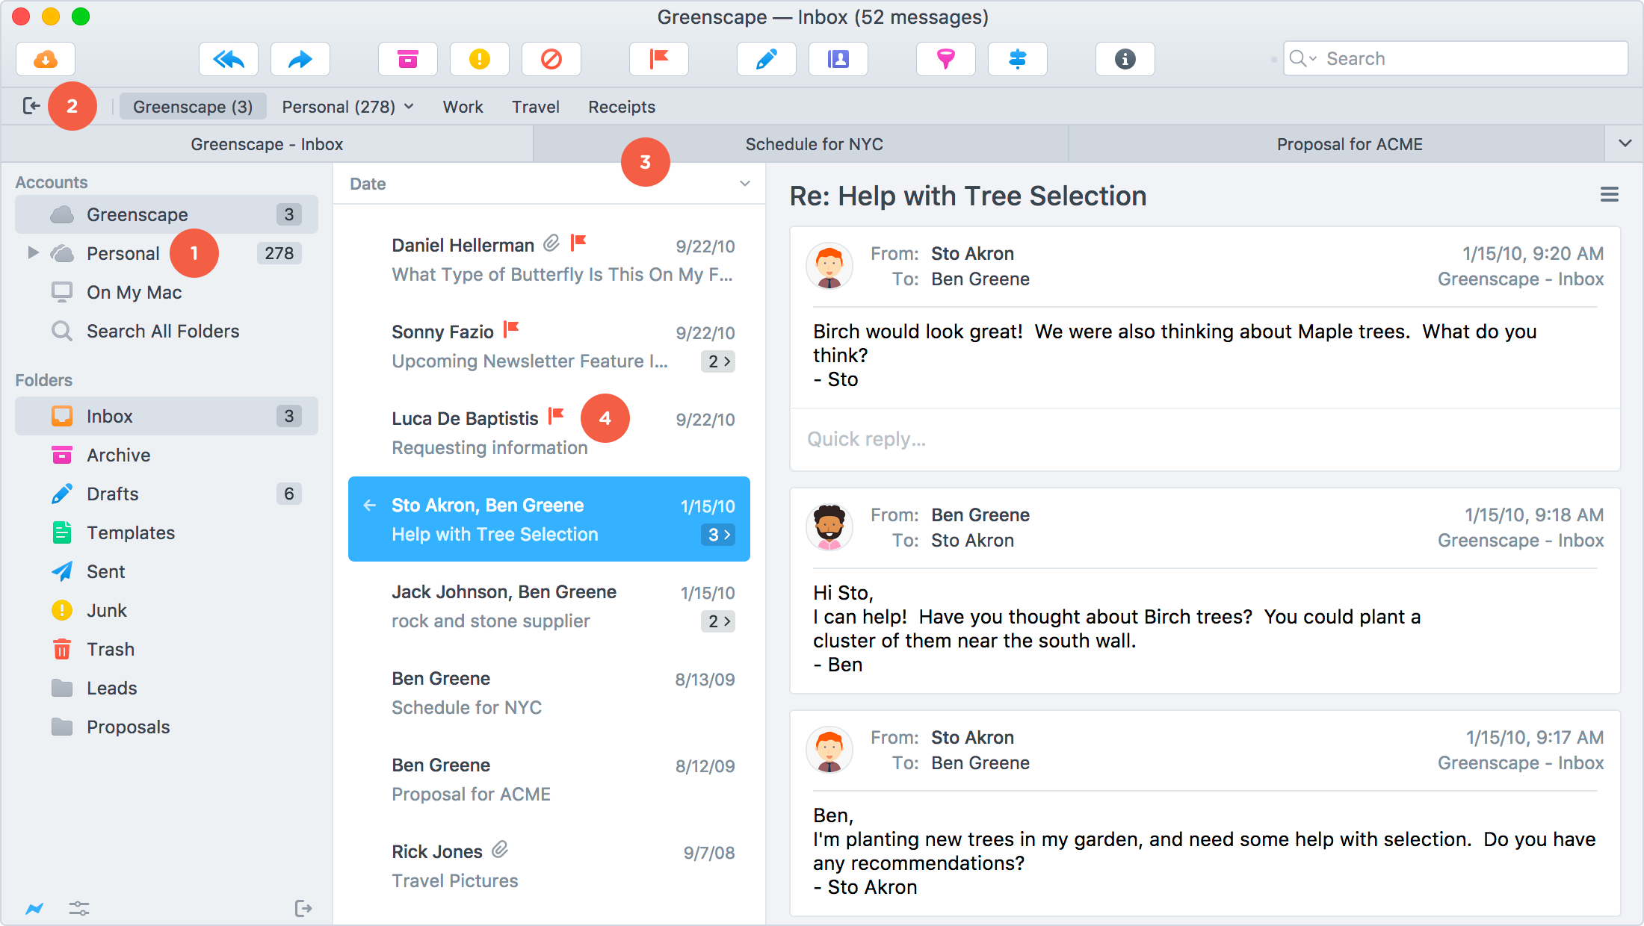Click the Compose/Pen icon in toolbar
The width and height of the screenshot is (1644, 926).
(x=767, y=59)
